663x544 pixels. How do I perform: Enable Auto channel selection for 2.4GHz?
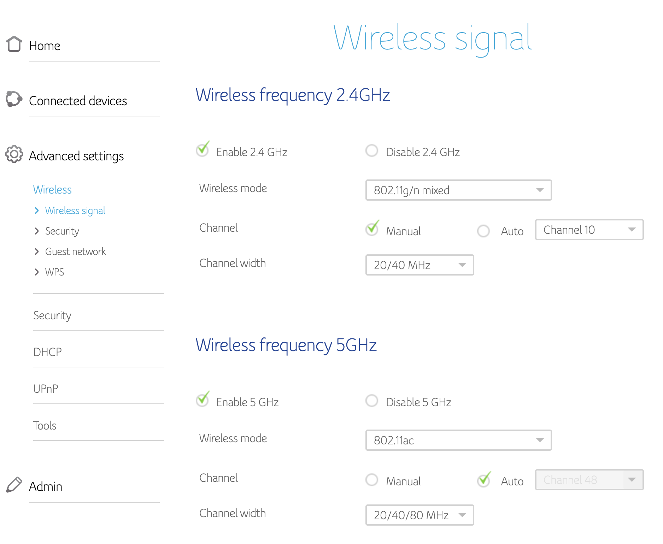(483, 231)
